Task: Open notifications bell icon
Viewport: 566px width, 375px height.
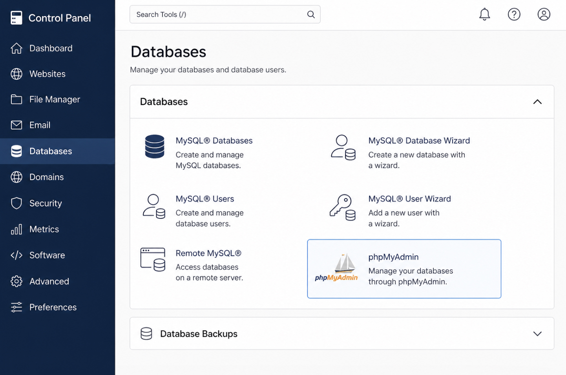Action: 485,15
